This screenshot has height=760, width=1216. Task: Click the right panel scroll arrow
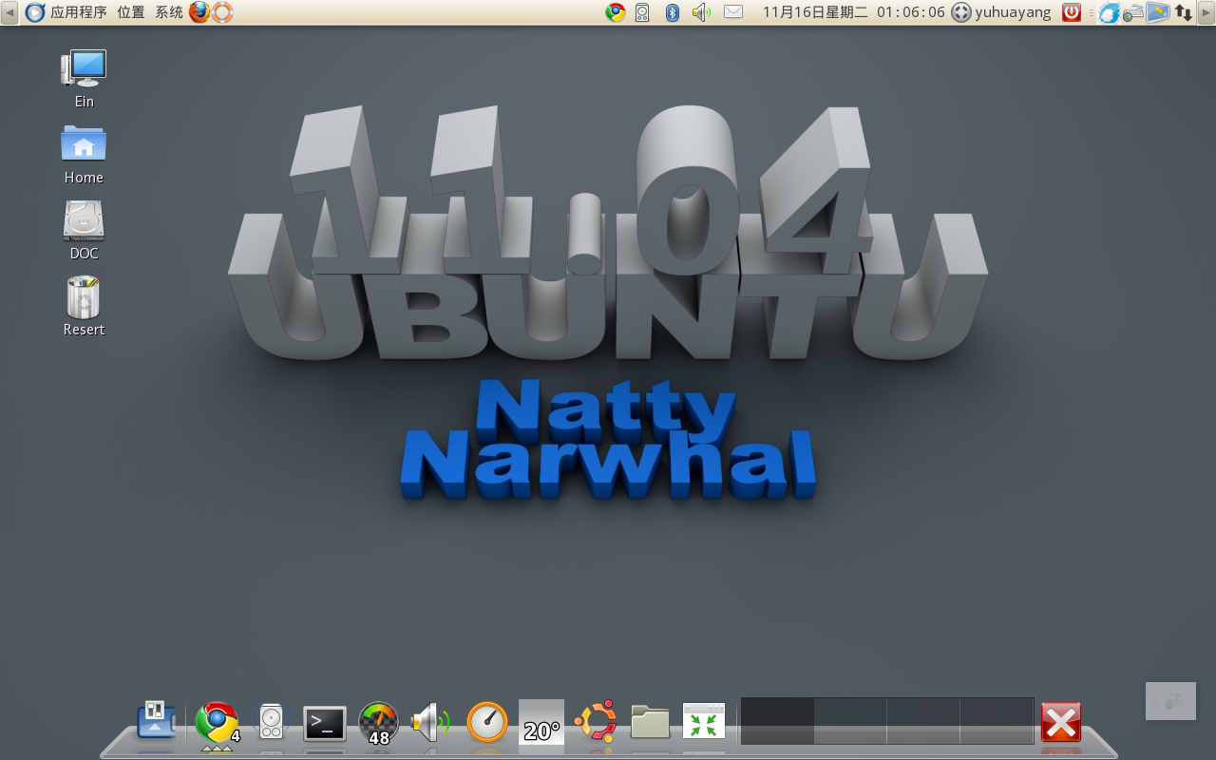pos(1206,12)
